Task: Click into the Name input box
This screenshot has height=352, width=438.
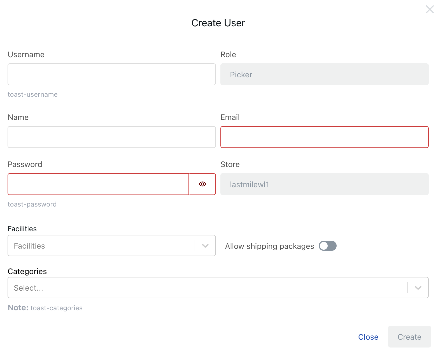Action: pyautogui.click(x=111, y=137)
